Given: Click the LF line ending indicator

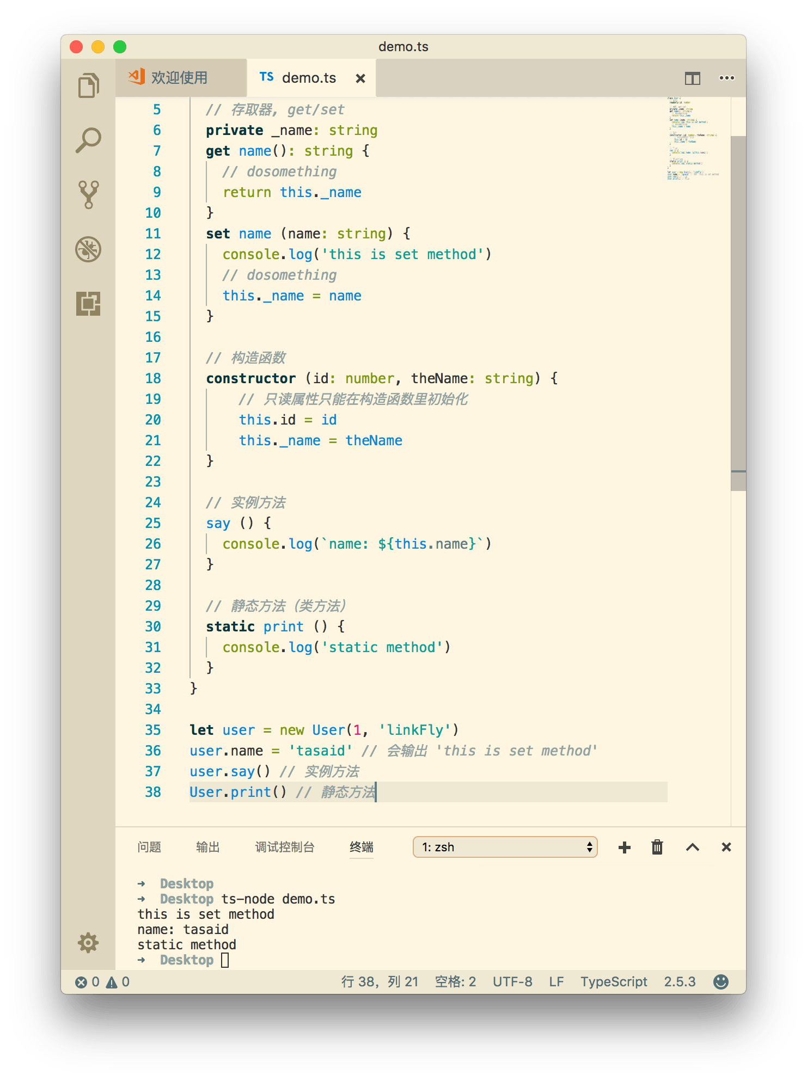Looking at the screenshot, I should click(x=556, y=982).
